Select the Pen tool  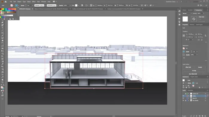pos(2,22)
